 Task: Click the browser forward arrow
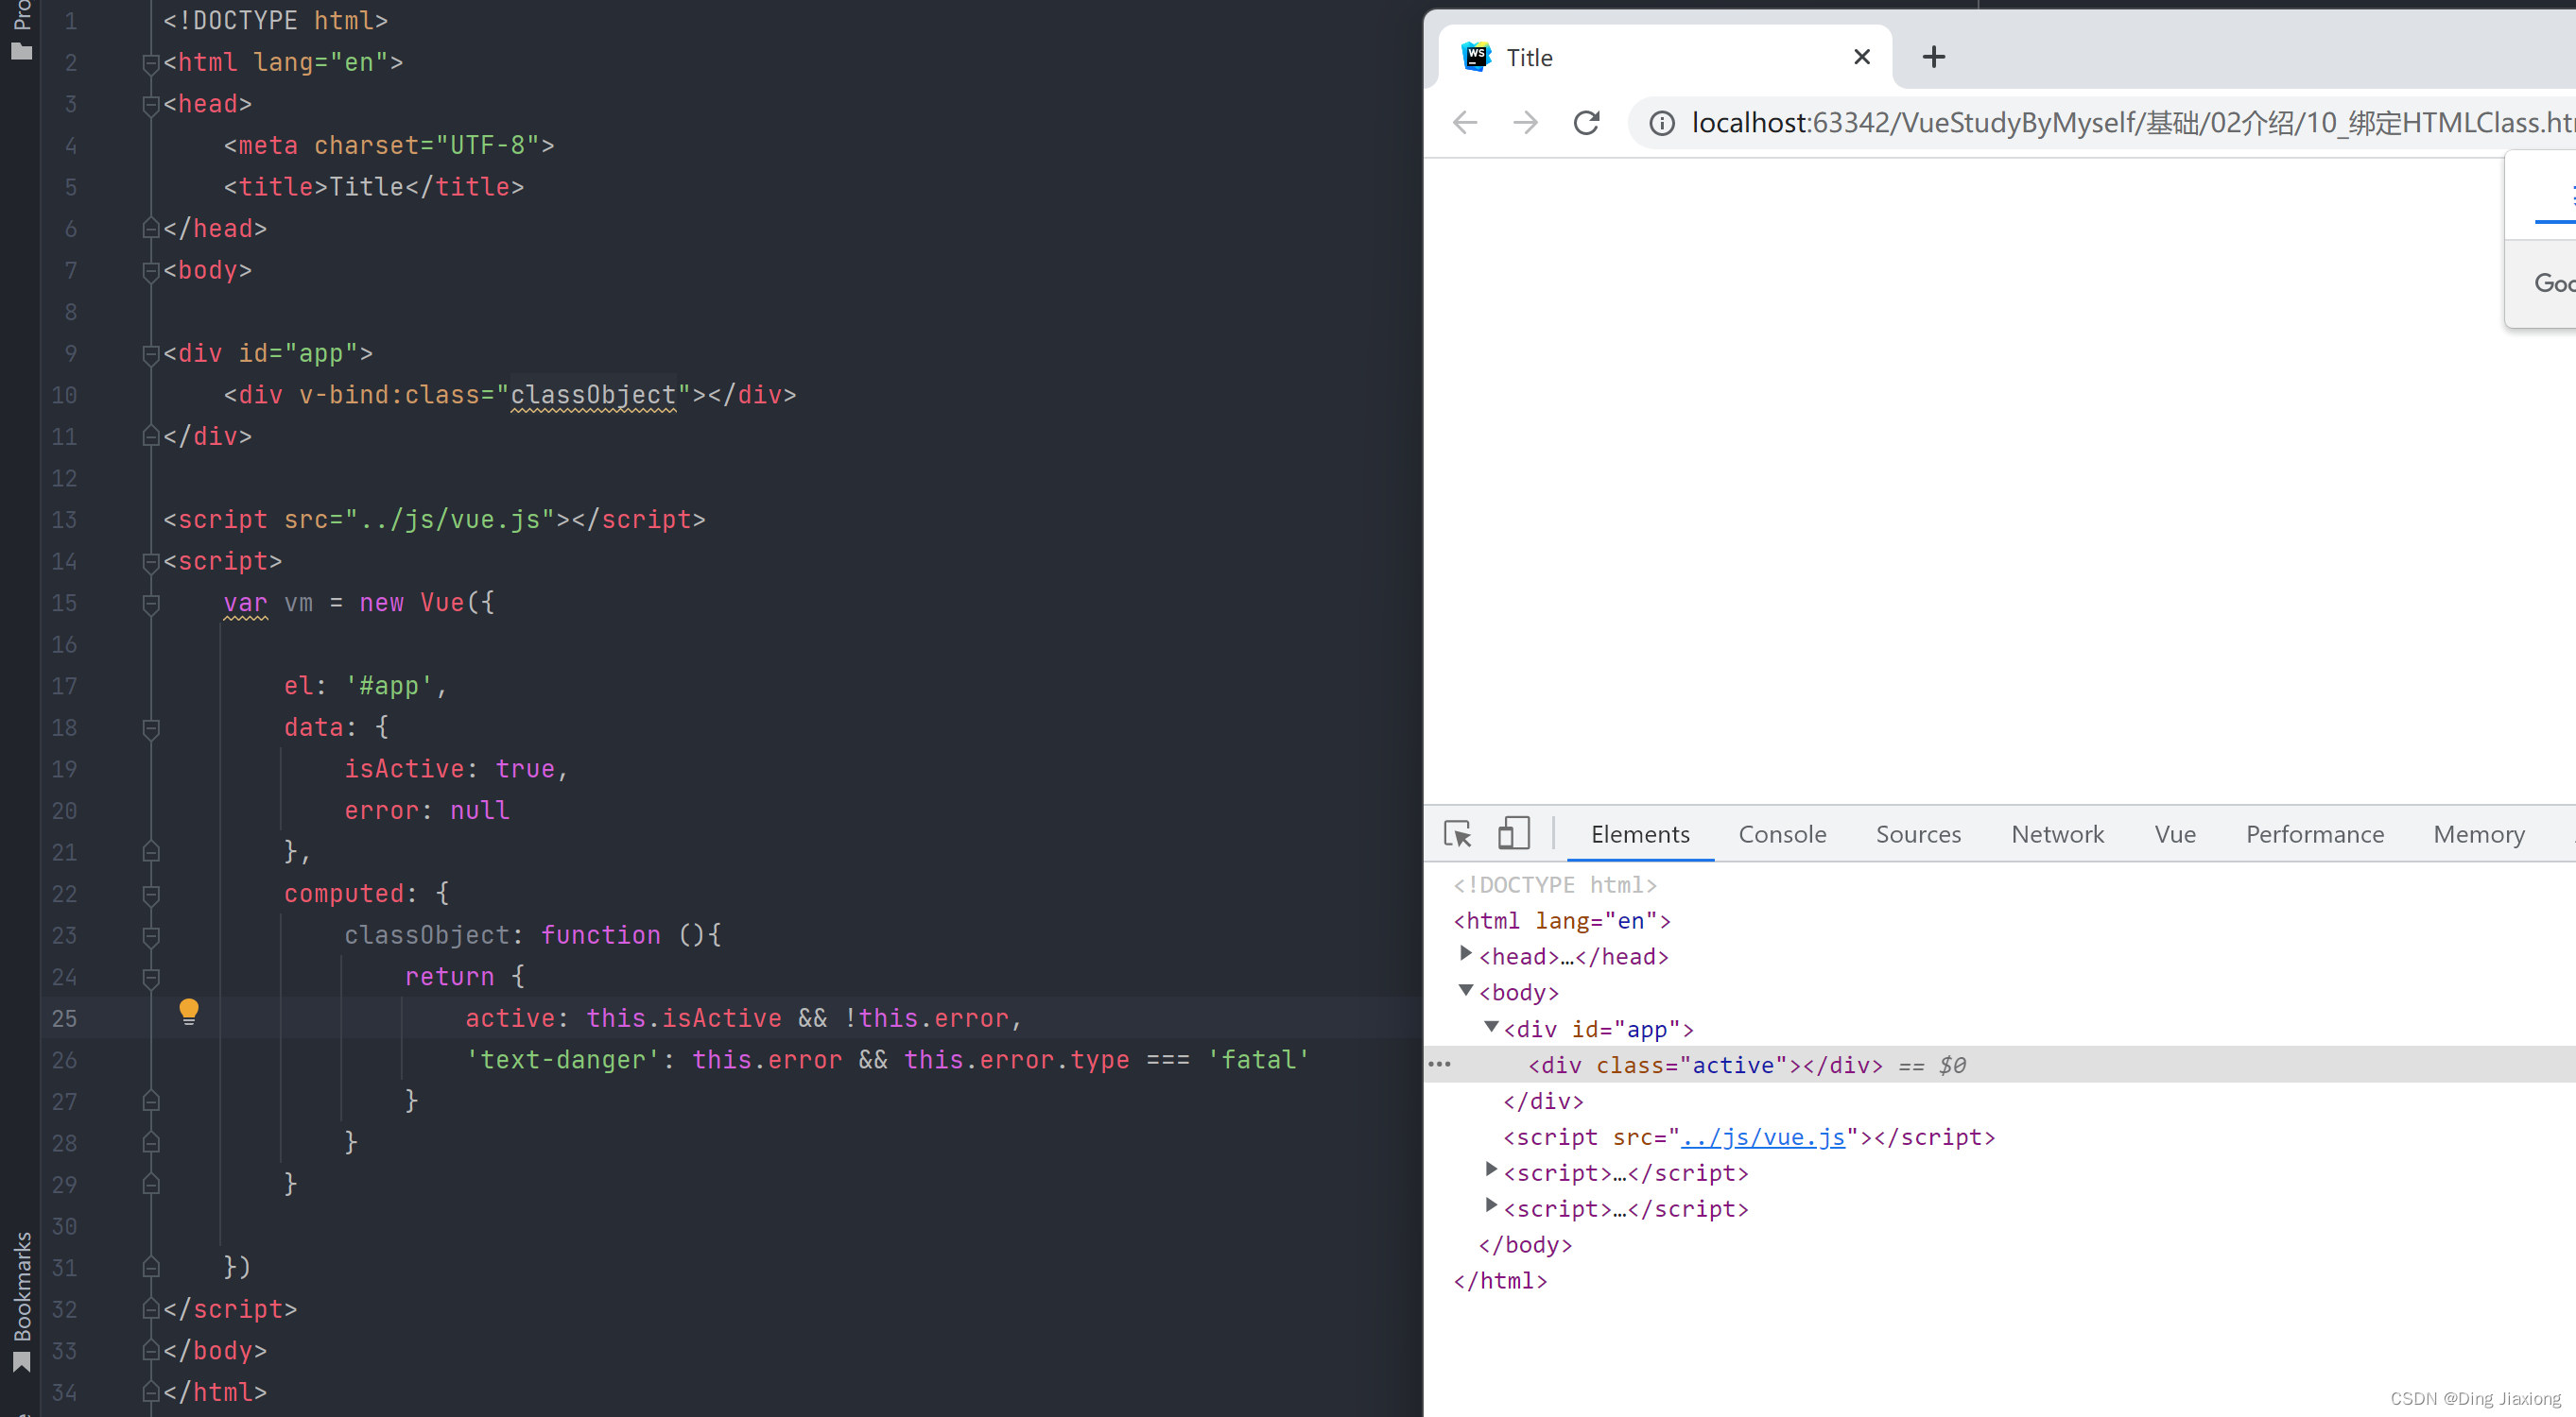[1525, 122]
